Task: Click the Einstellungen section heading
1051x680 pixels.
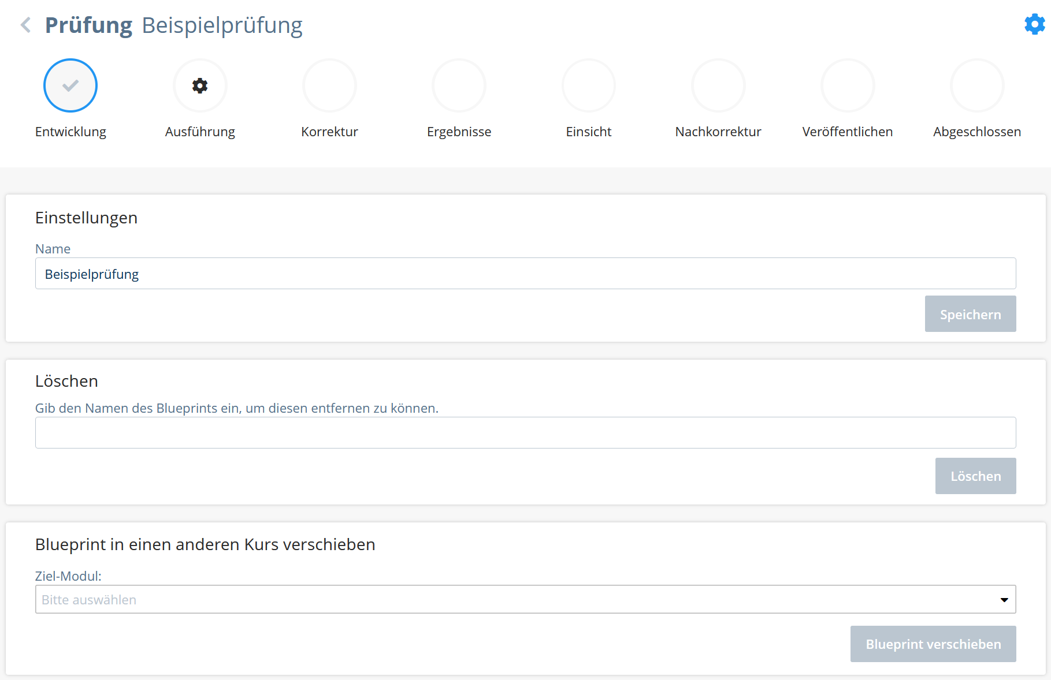Action: (x=87, y=218)
